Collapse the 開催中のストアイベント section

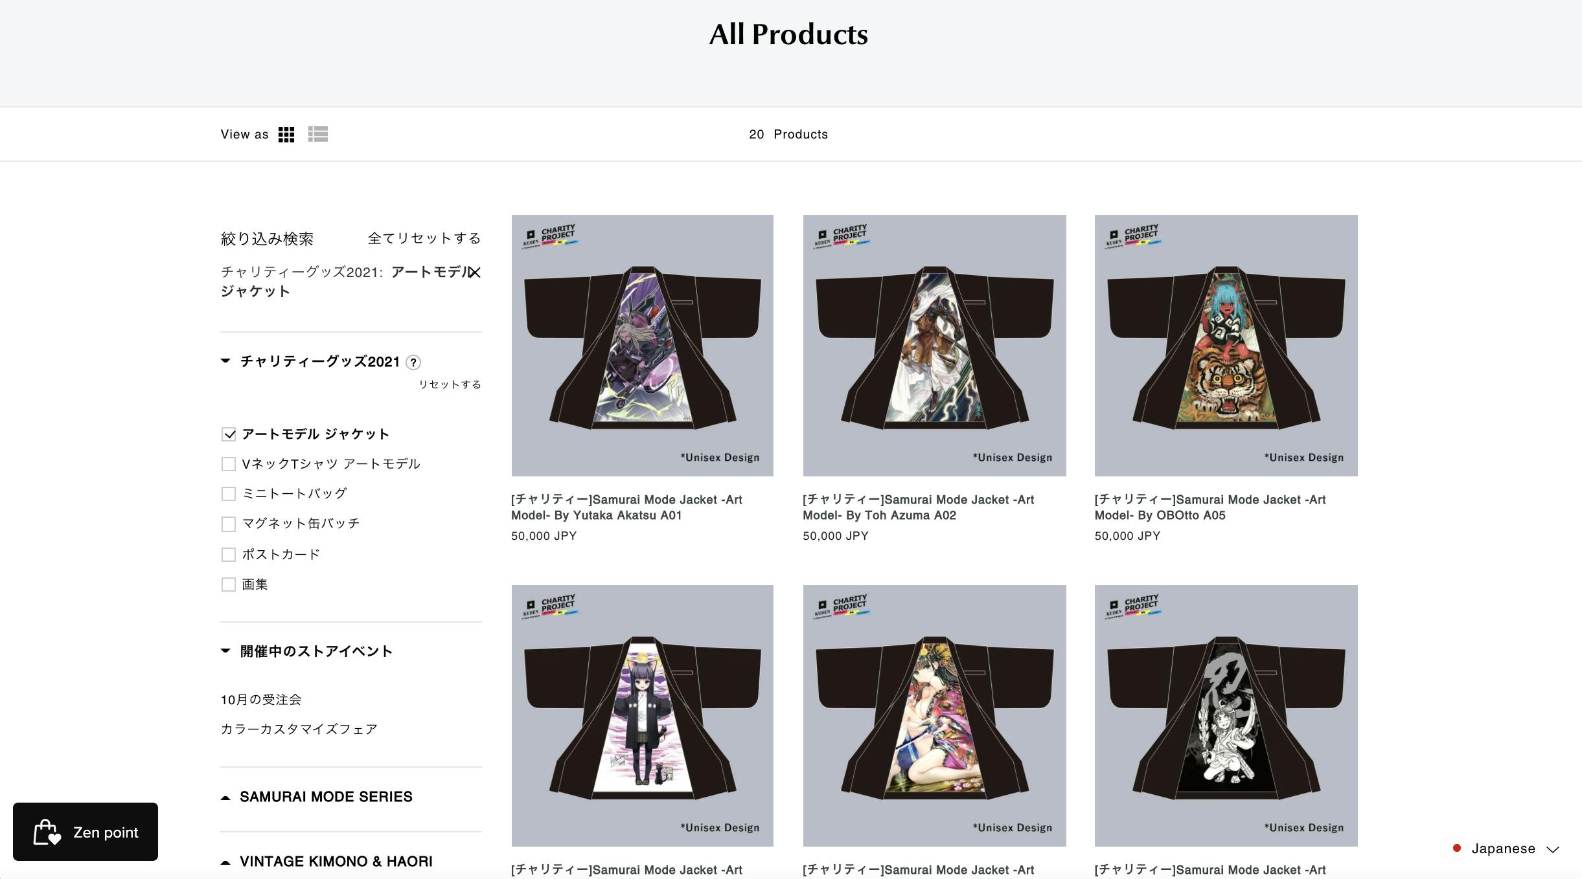[x=225, y=651]
